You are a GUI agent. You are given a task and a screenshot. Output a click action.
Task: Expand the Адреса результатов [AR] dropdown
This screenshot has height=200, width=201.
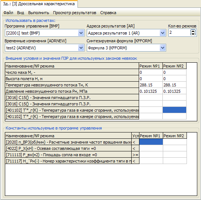coord(162,33)
